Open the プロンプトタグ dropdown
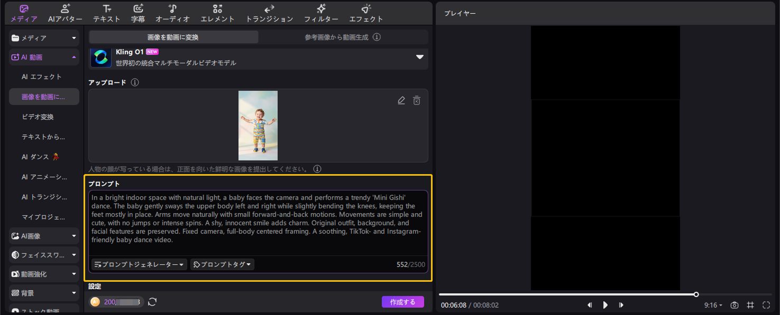 222,264
